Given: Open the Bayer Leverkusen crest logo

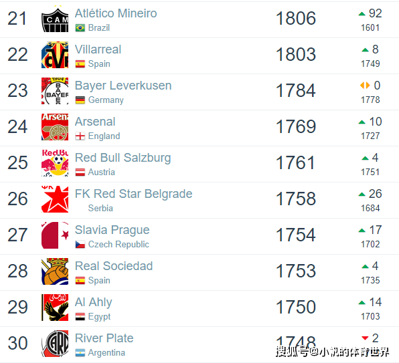Looking at the screenshot, I should (55, 91).
